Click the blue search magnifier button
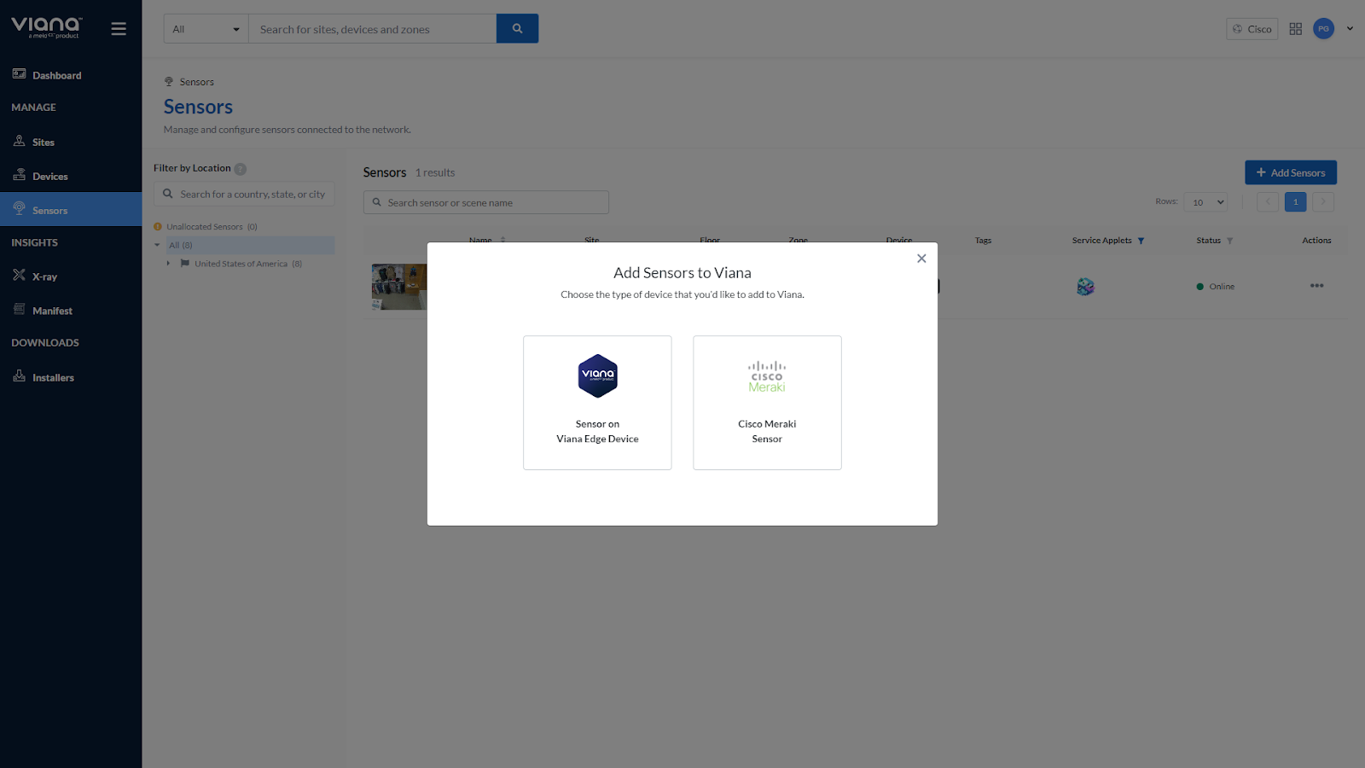This screenshot has width=1365, height=768. pos(517,29)
